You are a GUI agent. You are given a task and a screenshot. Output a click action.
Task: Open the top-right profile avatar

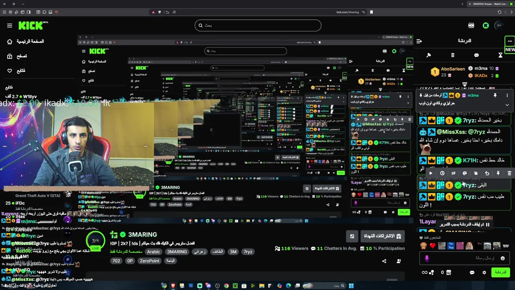499,25
